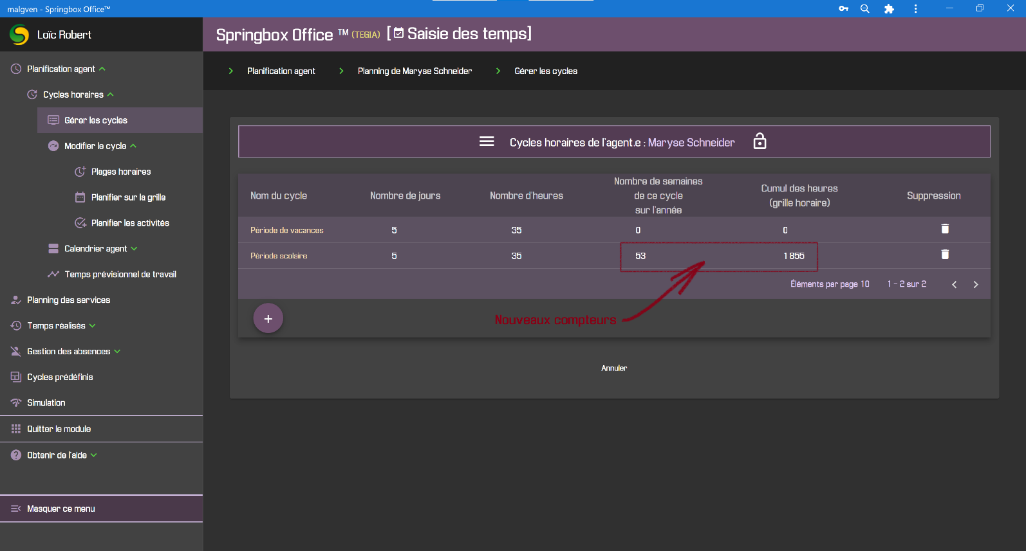Image resolution: width=1026 pixels, height=551 pixels.
Task: Sort by the Nom du cycle column header
Action: point(279,195)
